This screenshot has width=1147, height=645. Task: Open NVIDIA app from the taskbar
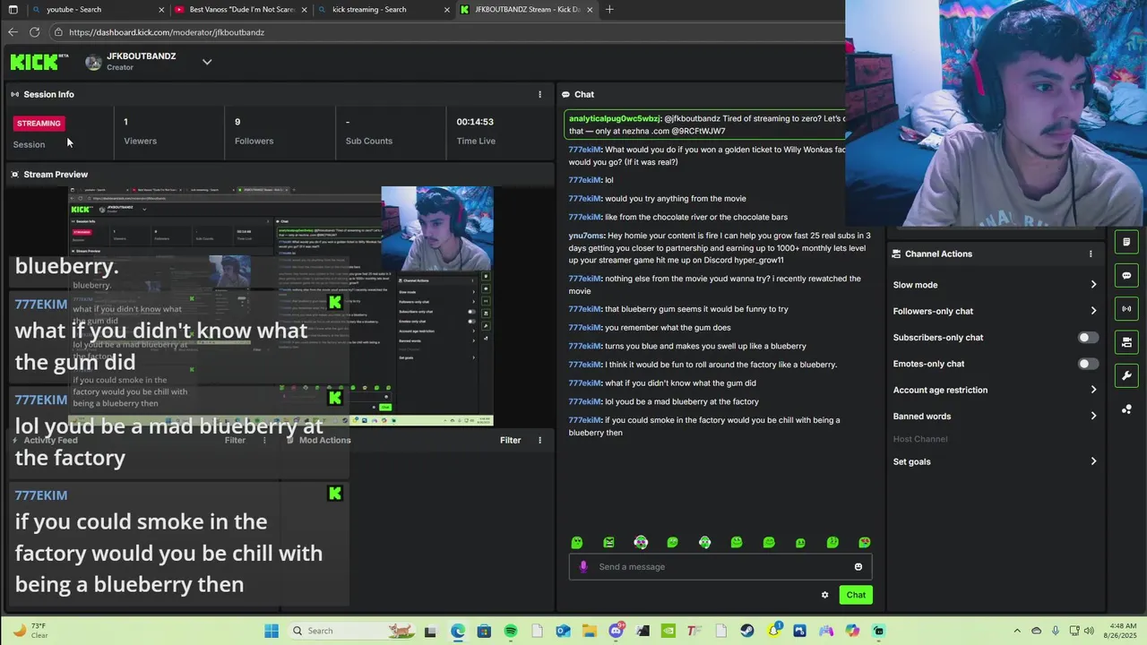click(668, 631)
